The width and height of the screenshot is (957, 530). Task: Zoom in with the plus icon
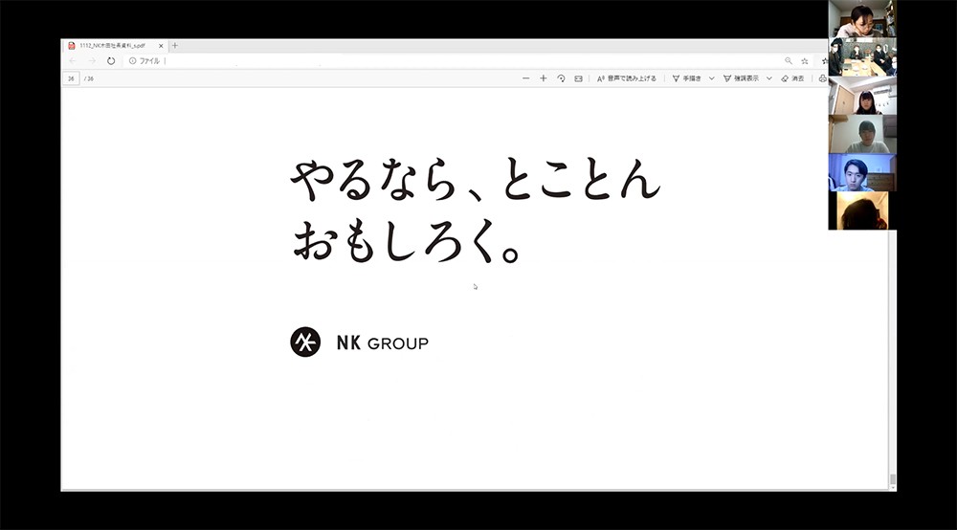coord(543,78)
